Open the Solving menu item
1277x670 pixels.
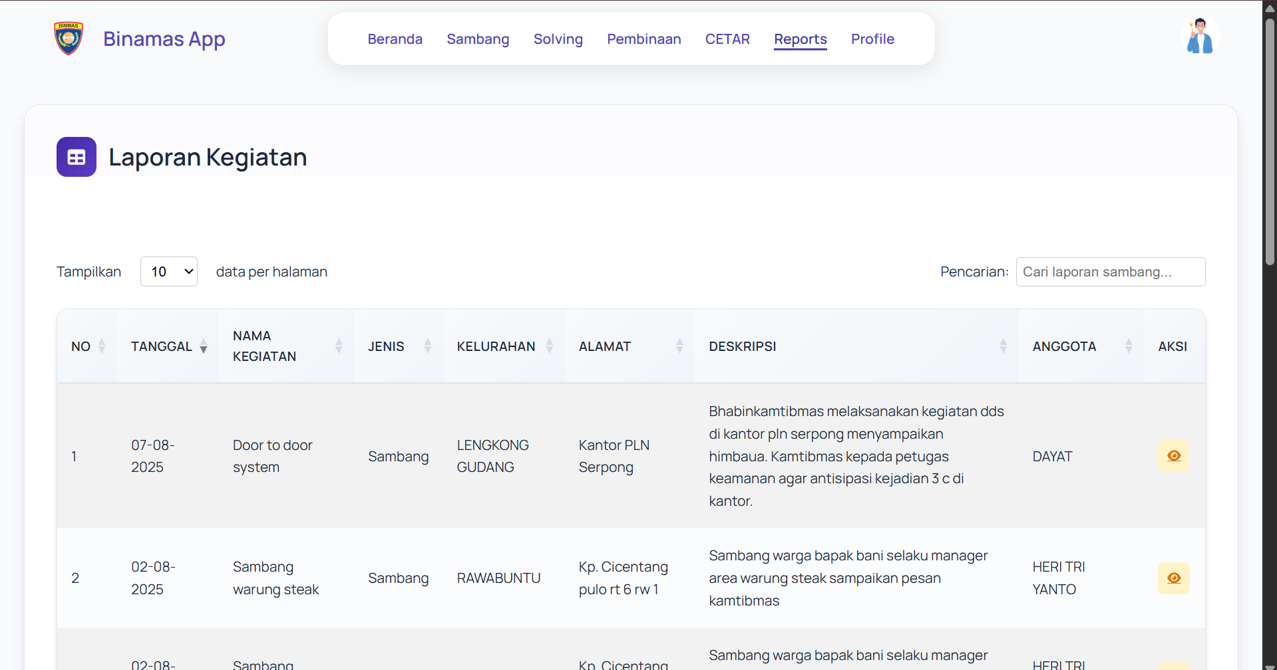558,39
